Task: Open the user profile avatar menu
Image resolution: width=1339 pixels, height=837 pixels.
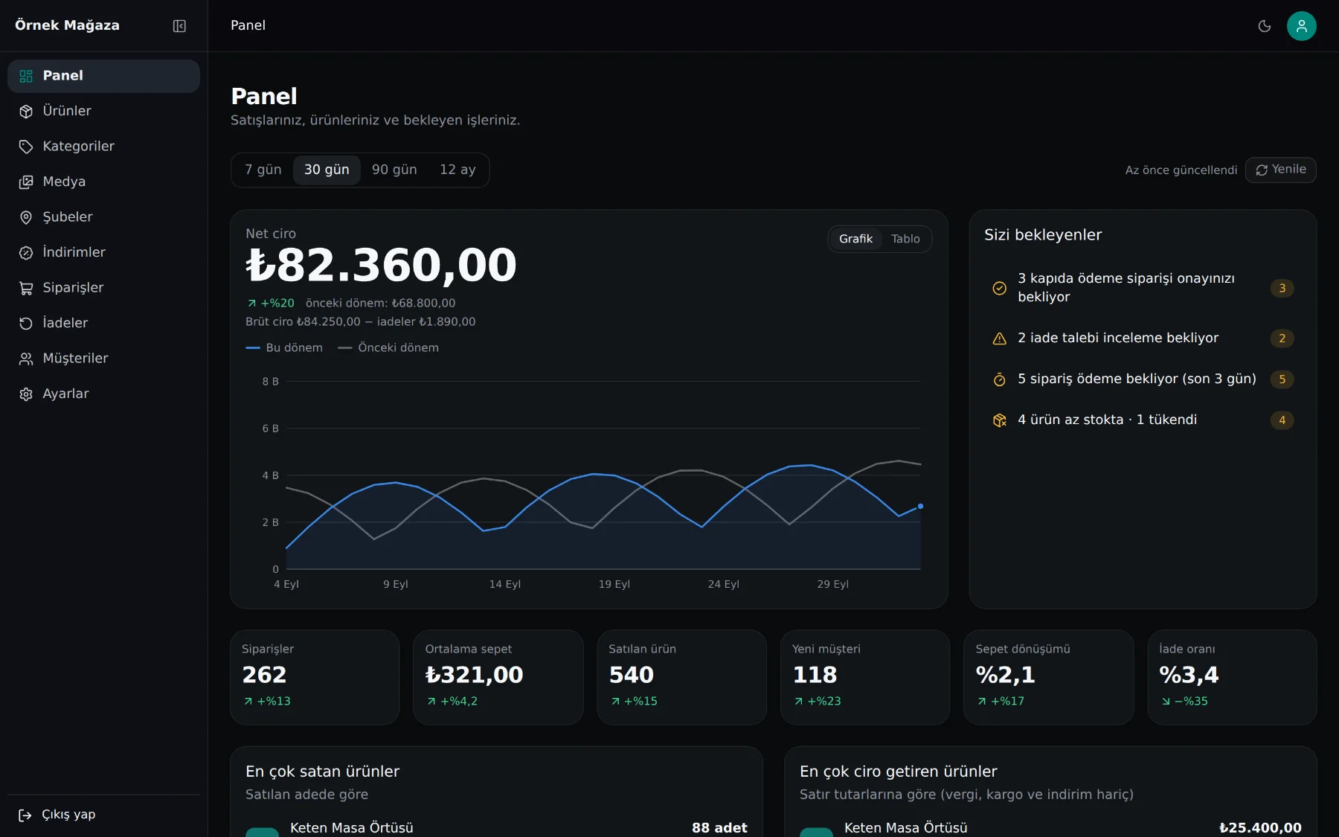Action: [1301, 26]
